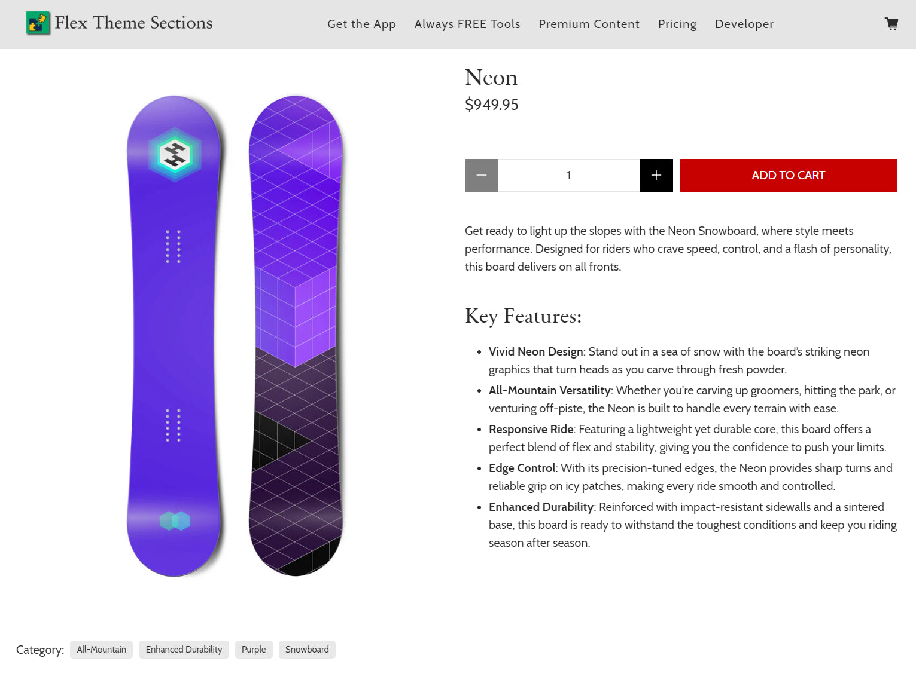Click the Neon product title
The image size is (916, 686).
[x=491, y=78]
